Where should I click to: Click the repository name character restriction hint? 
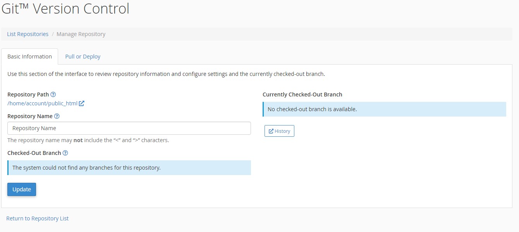tap(88, 140)
